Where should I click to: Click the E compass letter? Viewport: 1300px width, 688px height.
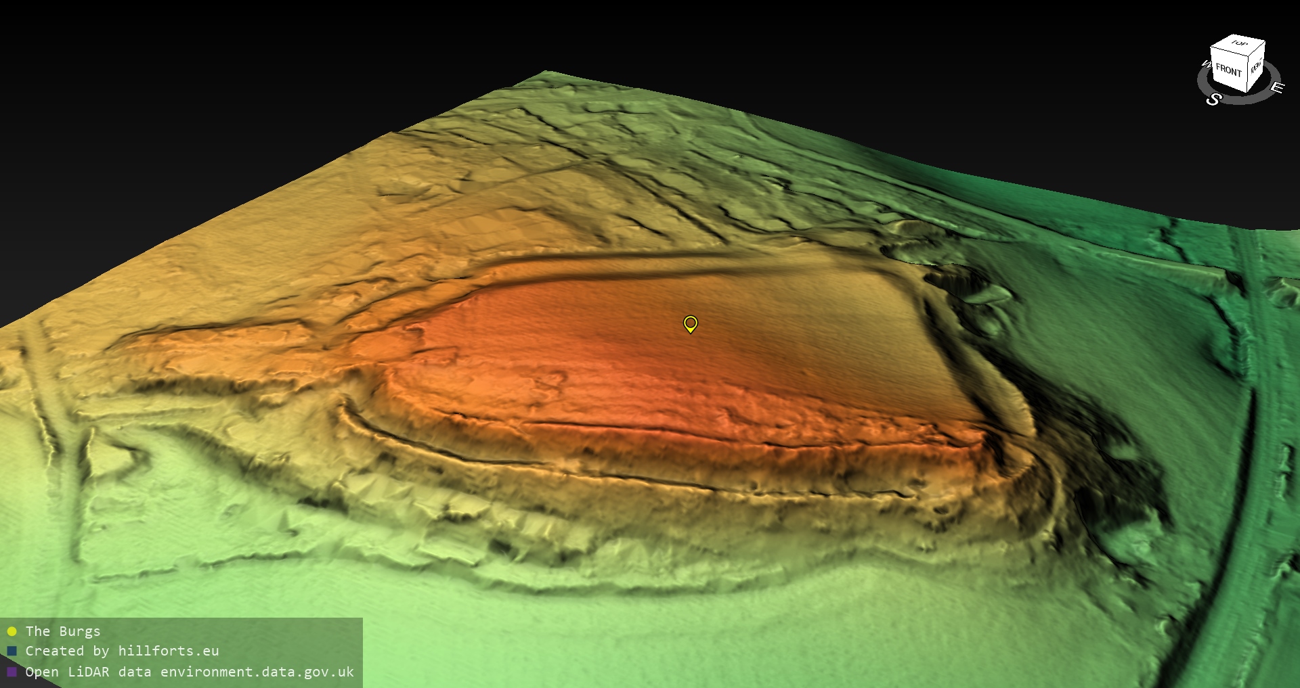pos(1276,87)
